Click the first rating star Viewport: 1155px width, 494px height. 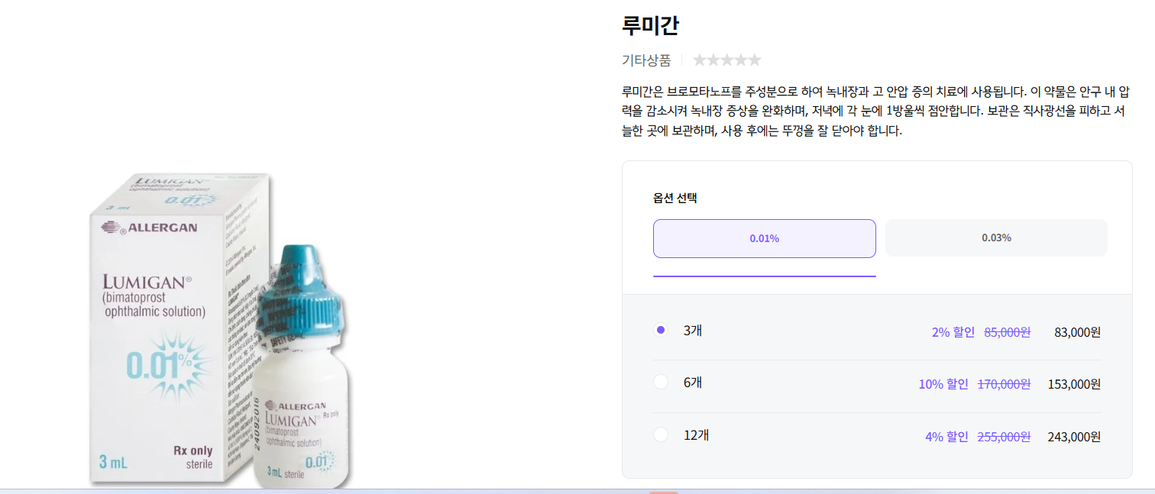699,60
